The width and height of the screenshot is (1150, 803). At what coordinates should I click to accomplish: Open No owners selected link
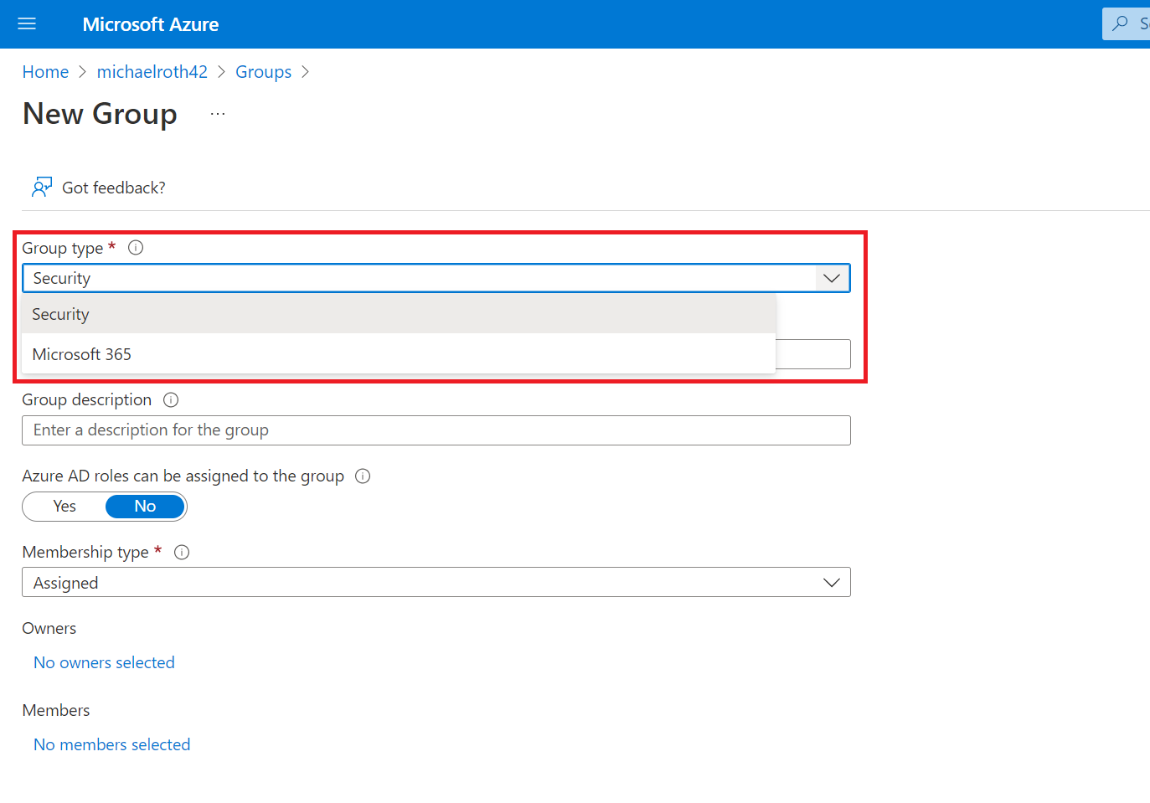(104, 662)
